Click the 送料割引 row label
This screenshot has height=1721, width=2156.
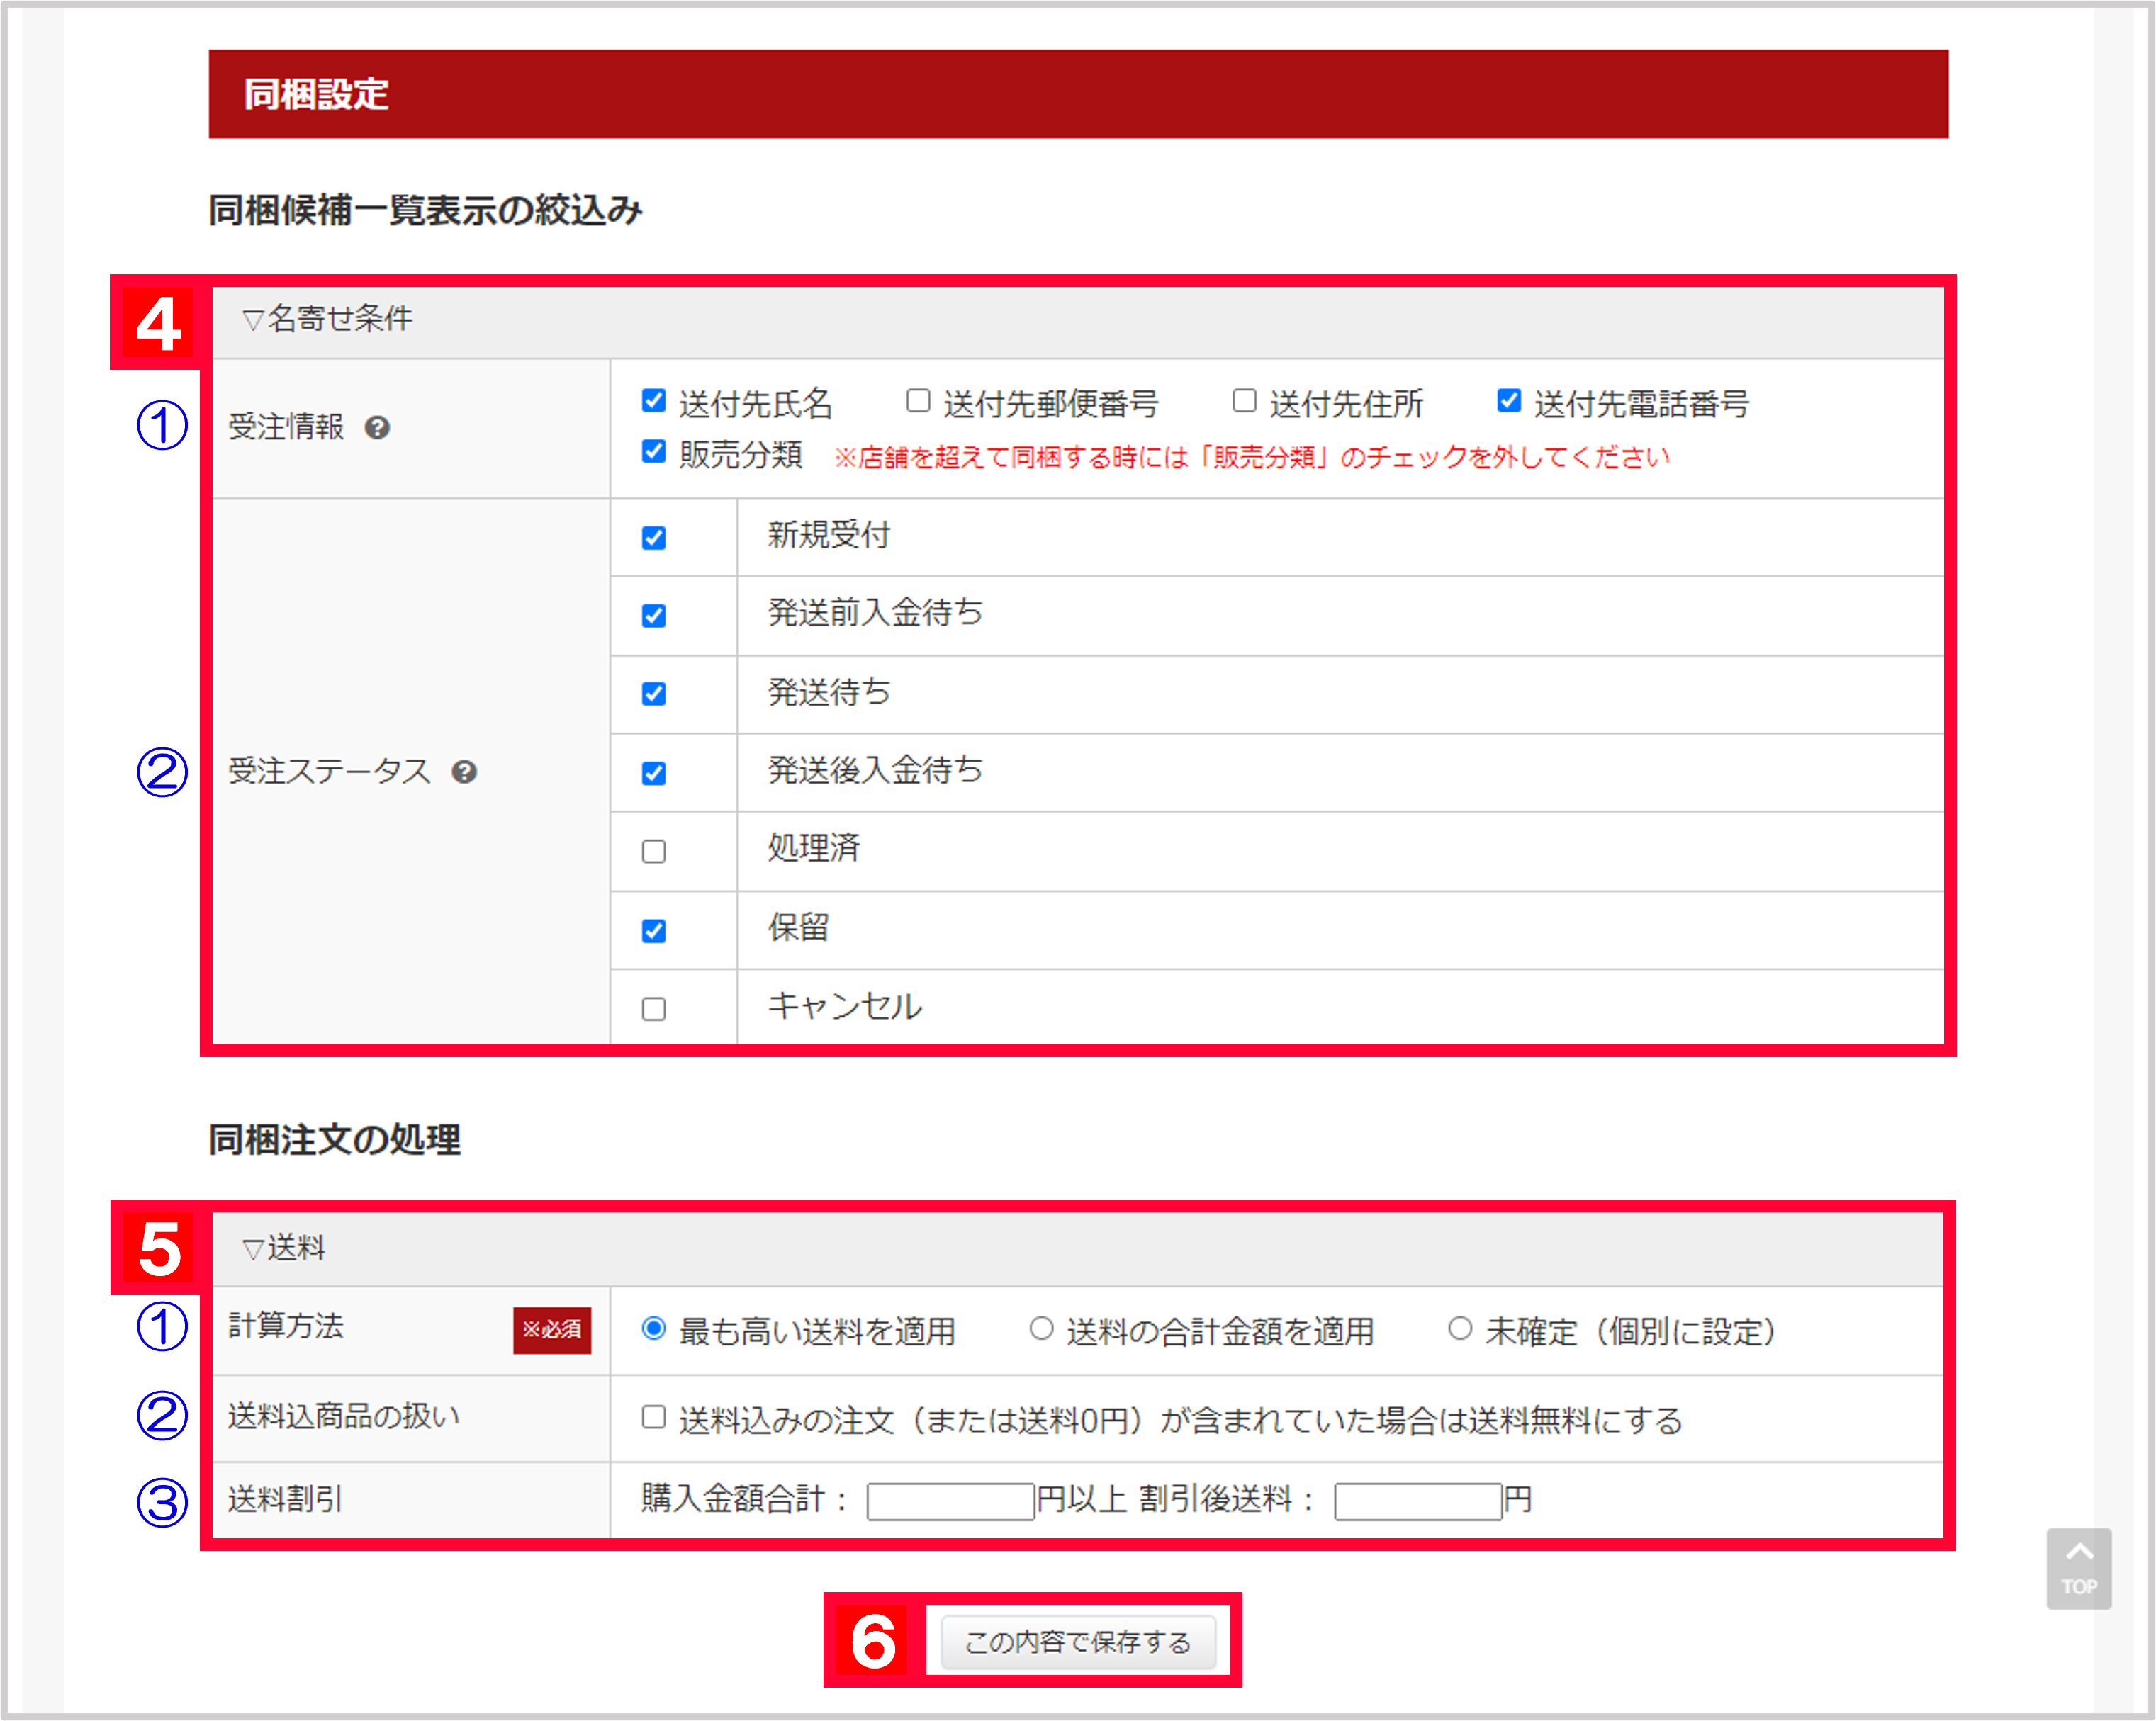point(286,1499)
